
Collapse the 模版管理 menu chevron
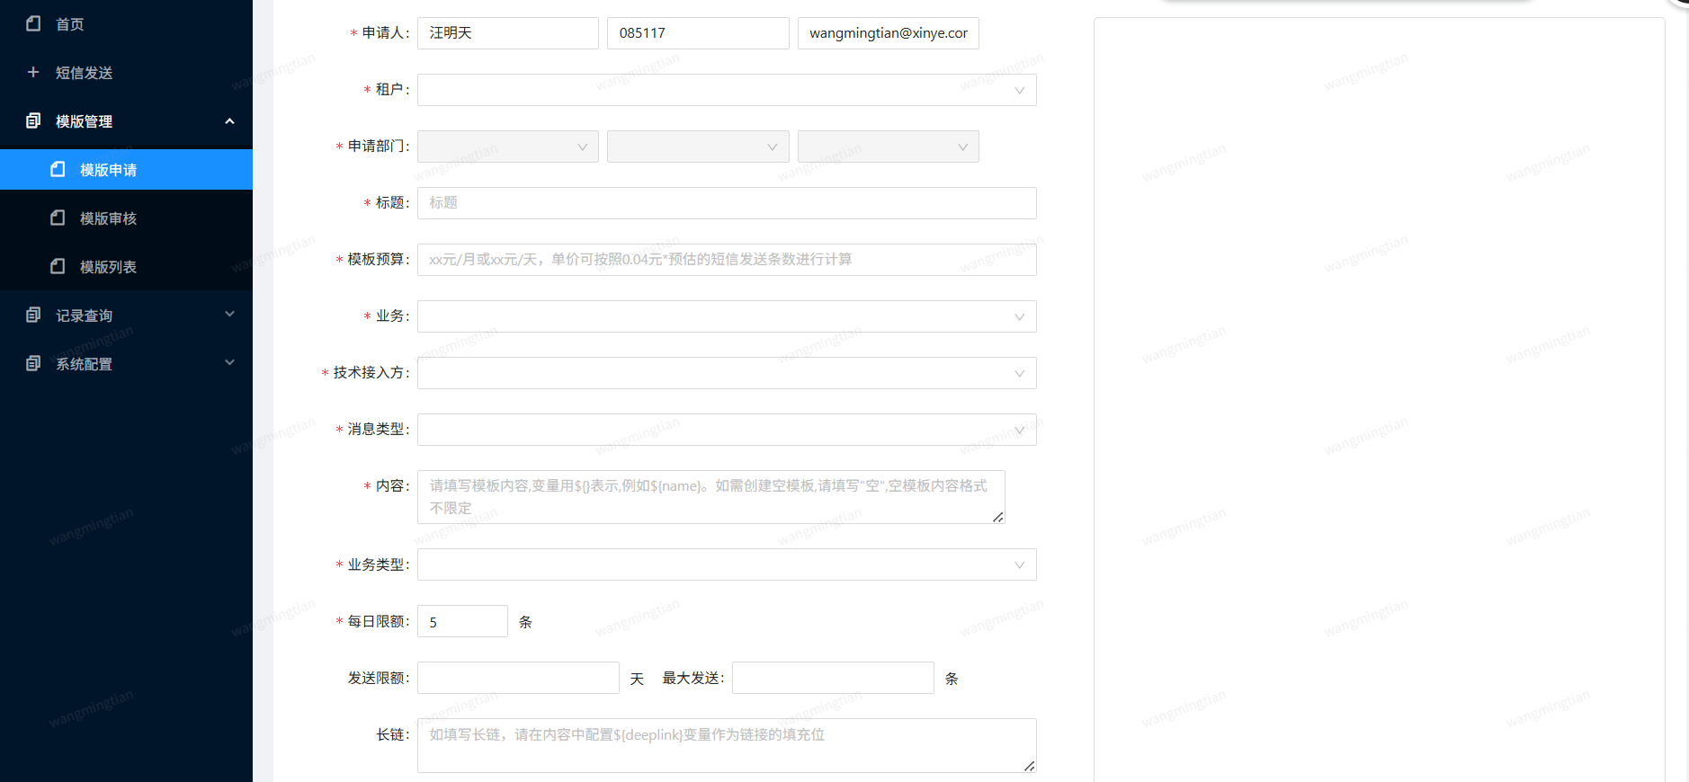pos(229,121)
